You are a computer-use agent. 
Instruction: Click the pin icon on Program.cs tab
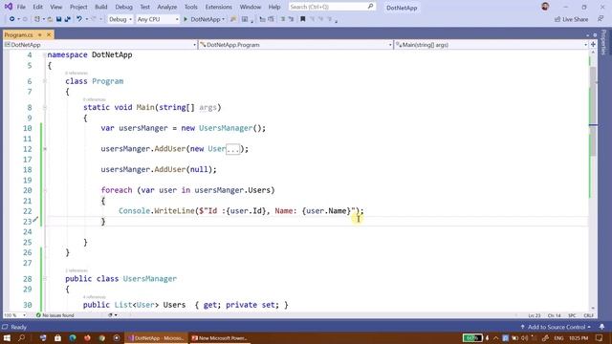click(x=39, y=34)
